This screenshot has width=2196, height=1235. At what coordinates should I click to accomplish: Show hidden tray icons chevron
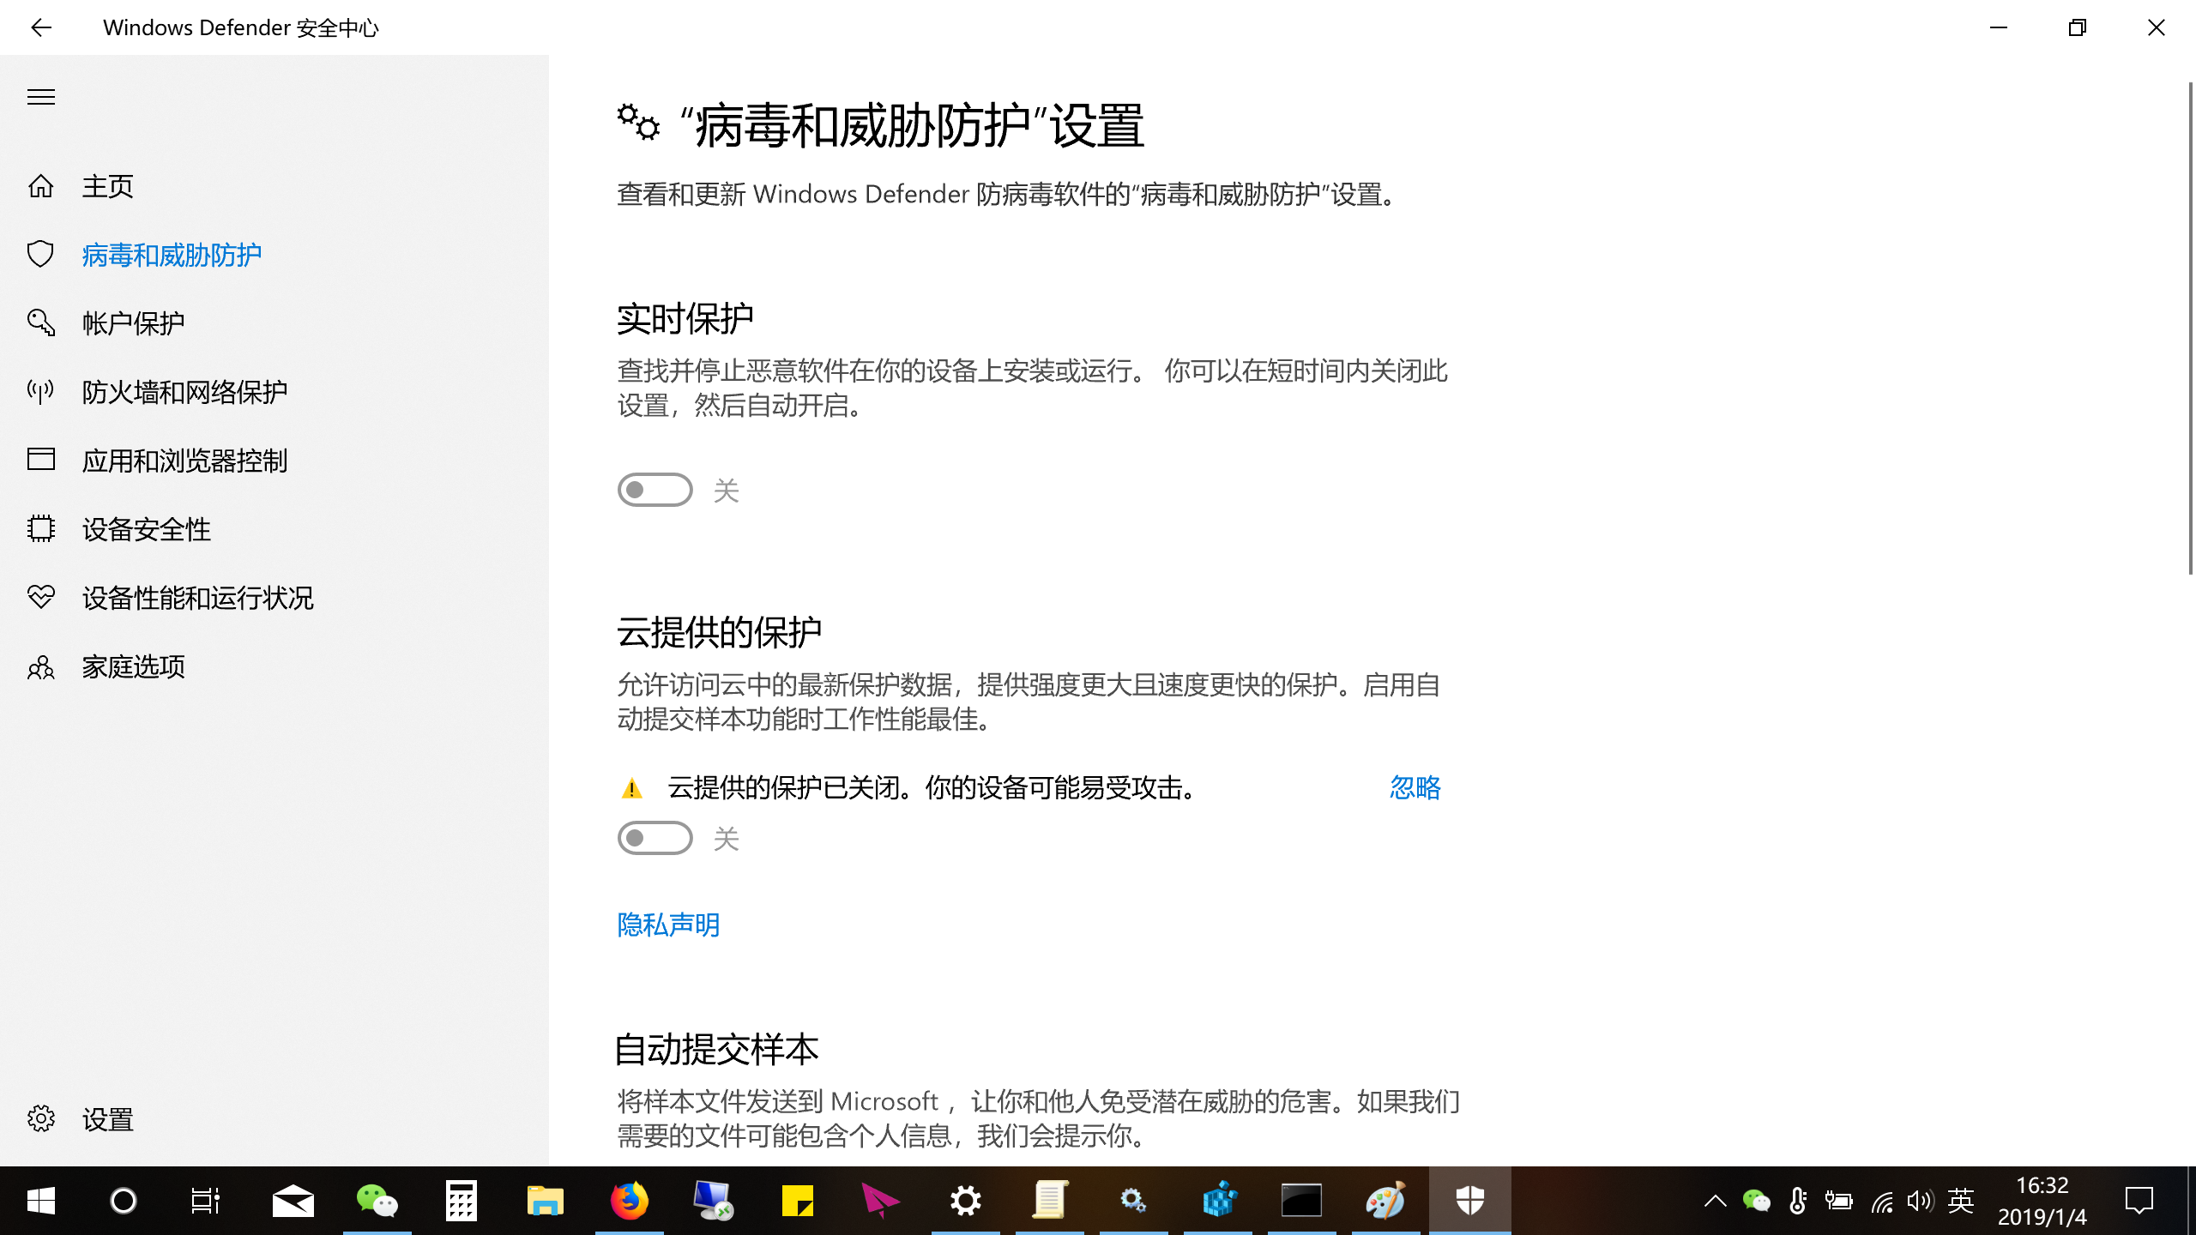point(1716,1201)
